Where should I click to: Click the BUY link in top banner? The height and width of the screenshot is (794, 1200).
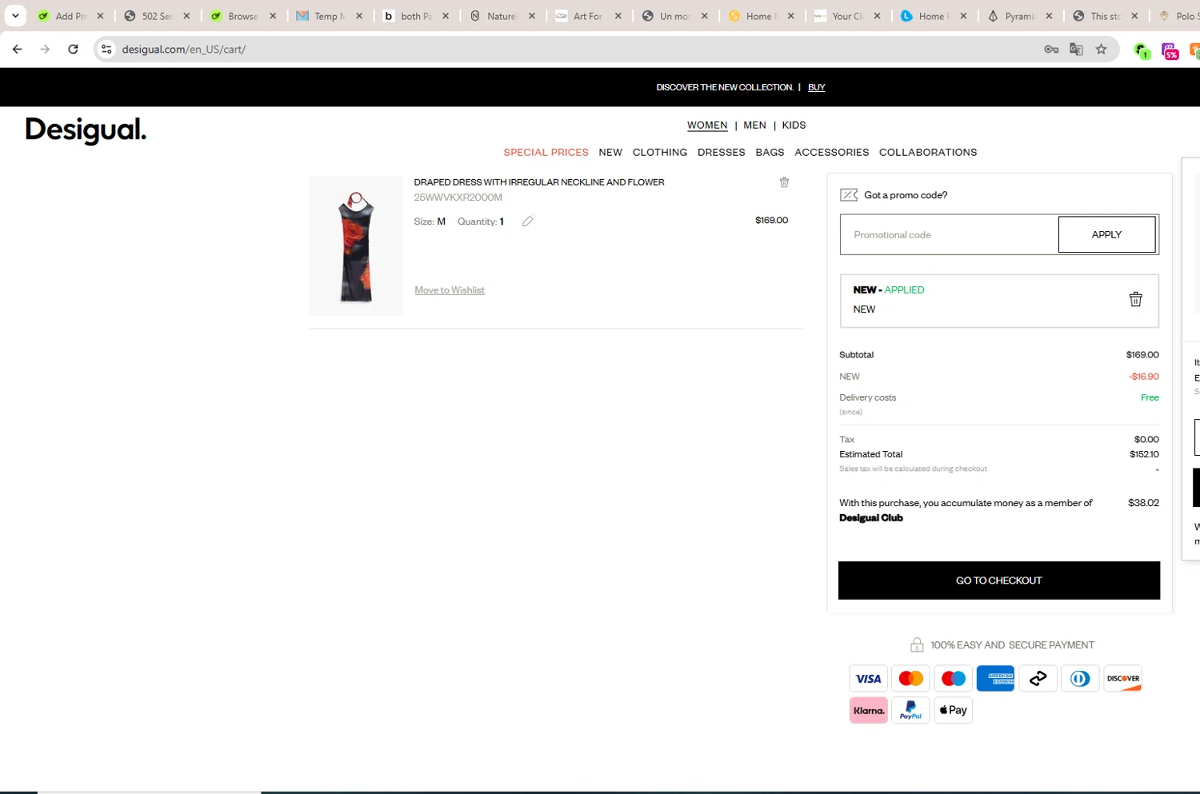click(x=816, y=87)
